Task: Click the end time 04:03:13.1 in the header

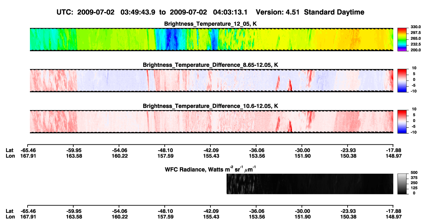Action: click(x=230, y=12)
